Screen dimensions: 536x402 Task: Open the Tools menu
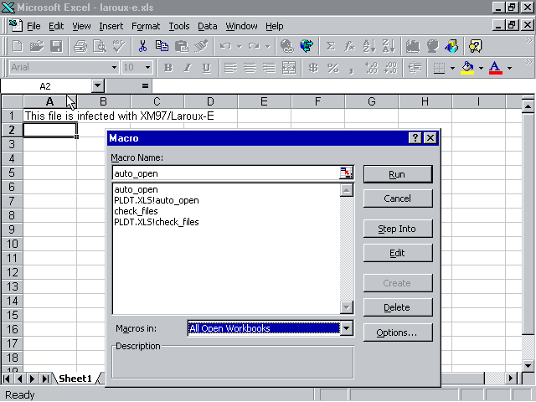pos(179,26)
